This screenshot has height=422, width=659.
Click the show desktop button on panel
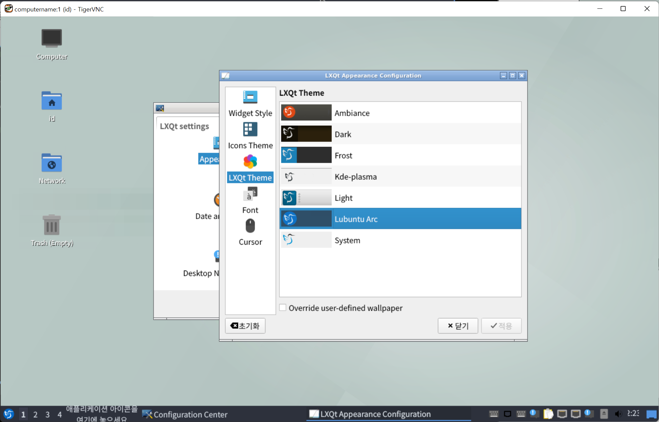(x=652, y=414)
